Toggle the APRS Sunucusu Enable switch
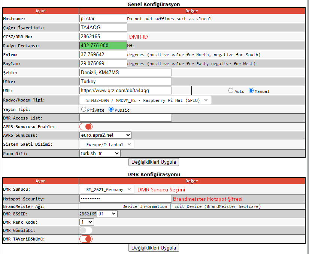 [86, 127]
